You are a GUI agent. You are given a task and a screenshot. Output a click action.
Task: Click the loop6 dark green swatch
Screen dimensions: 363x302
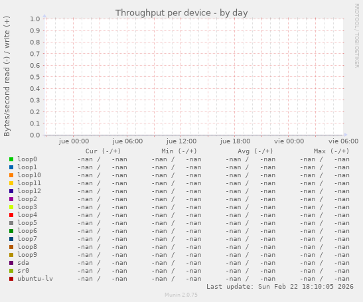click(x=11, y=231)
